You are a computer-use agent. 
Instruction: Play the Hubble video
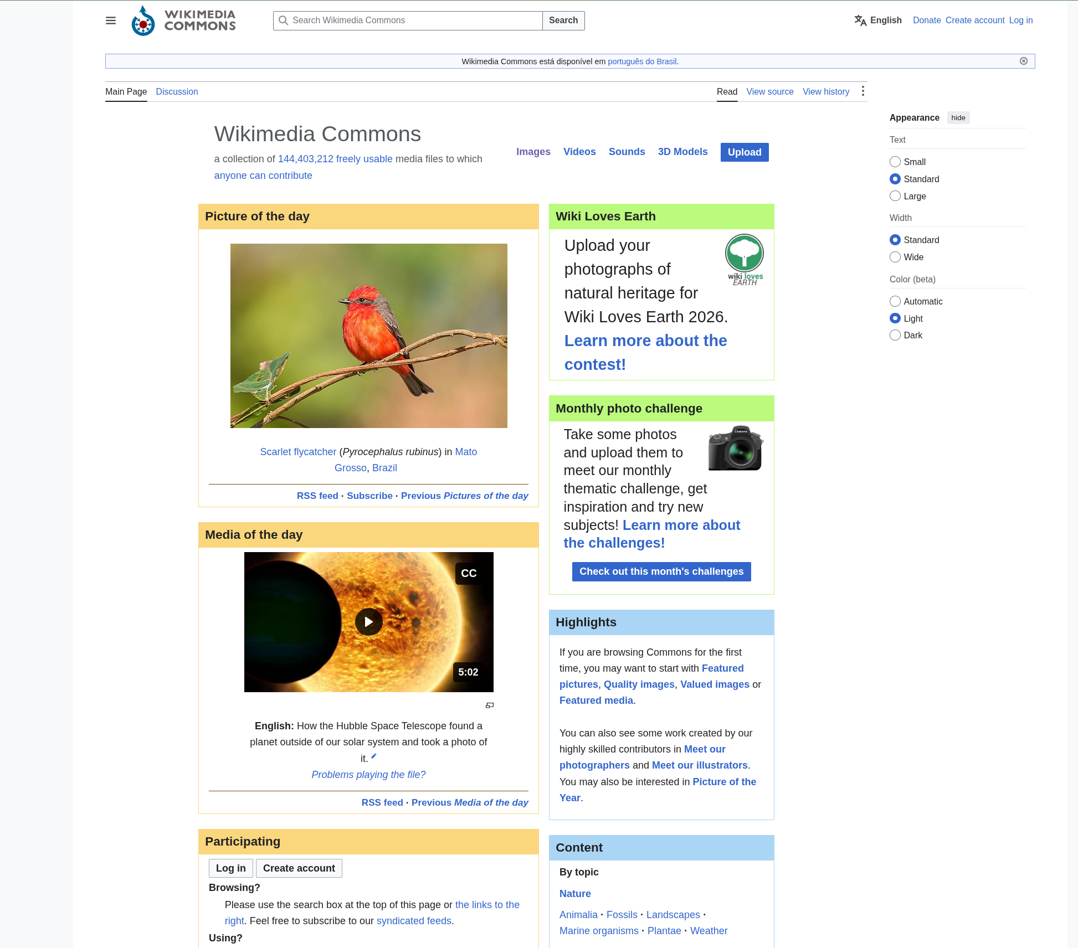coord(369,622)
